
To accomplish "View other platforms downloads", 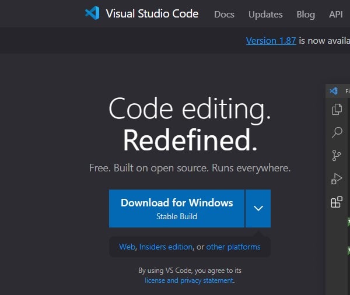I will [233, 247].
